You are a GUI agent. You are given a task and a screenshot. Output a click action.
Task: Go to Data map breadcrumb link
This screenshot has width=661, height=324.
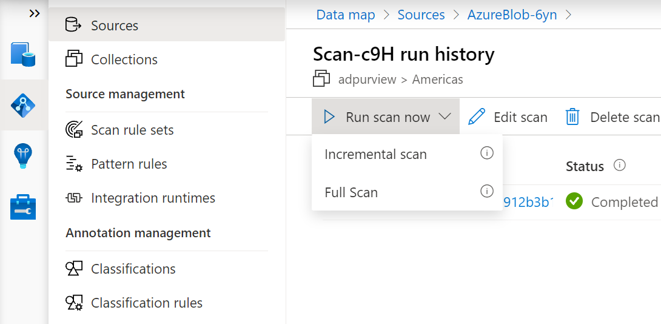(346, 15)
